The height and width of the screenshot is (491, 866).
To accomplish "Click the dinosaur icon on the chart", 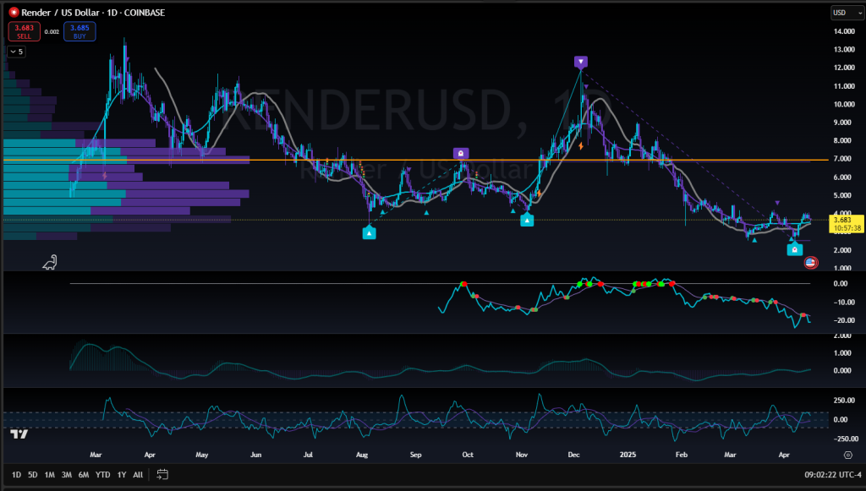I will pos(50,262).
